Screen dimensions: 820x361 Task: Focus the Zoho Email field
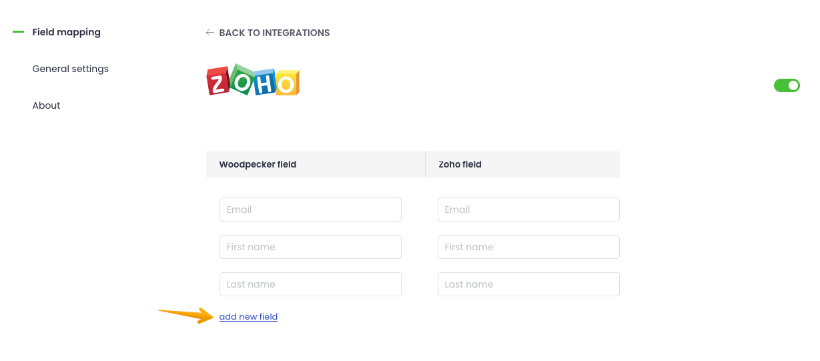528,210
